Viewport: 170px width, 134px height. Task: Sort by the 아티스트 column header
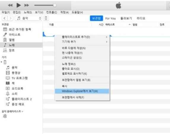[110, 25]
